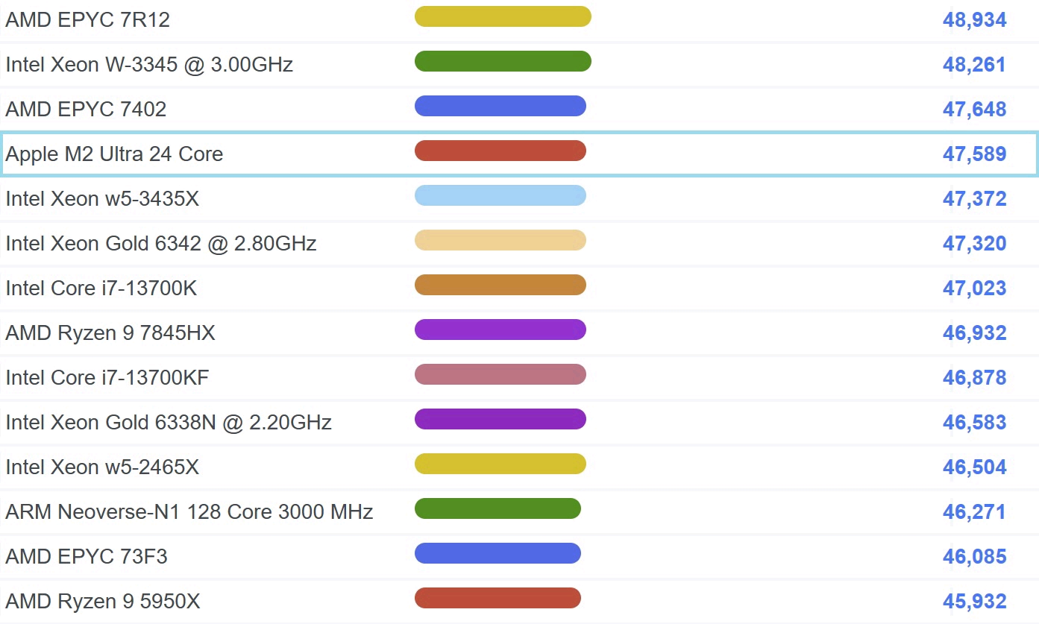Click the Intel Xeon W-3345 @ 3.00GHz entry
Viewport: 1039px width, 624px height.
tap(149, 65)
